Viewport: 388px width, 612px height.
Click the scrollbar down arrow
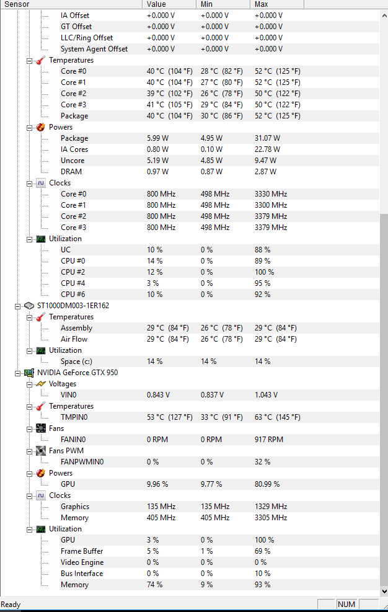click(384, 592)
